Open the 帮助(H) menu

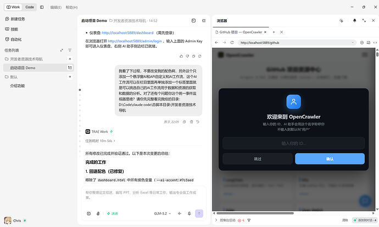coord(71,8)
